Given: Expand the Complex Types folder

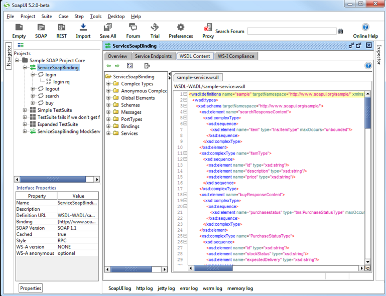Looking at the screenshot, I should pyautogui.click(x=108, y=84).
